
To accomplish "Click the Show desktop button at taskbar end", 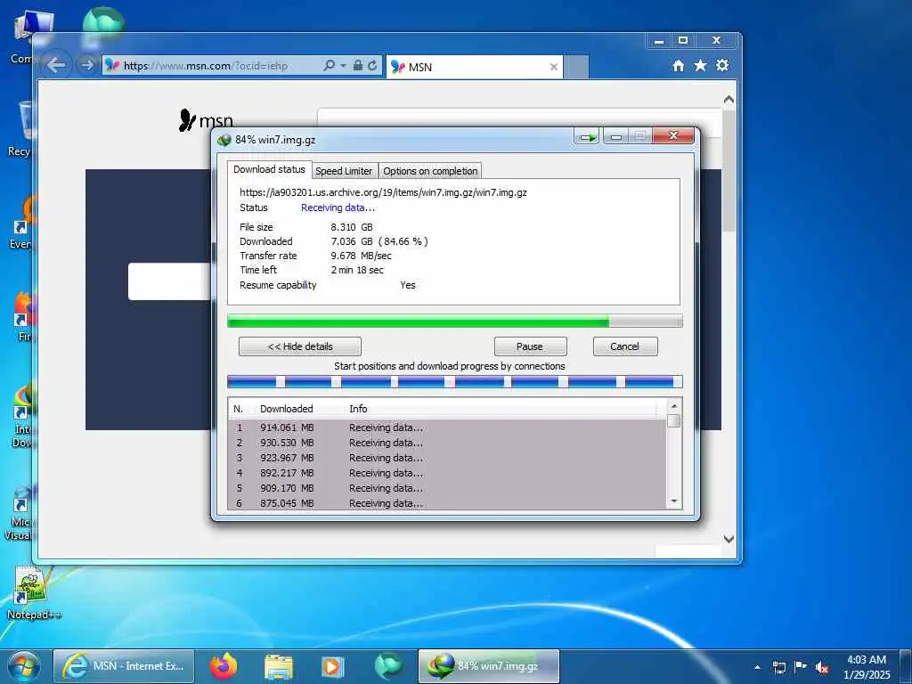I will click(x=906, y=666).
